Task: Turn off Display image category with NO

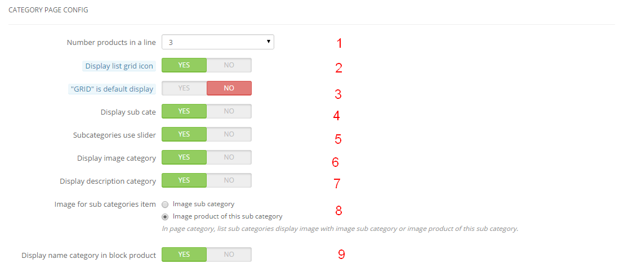Action: point(229,157)
